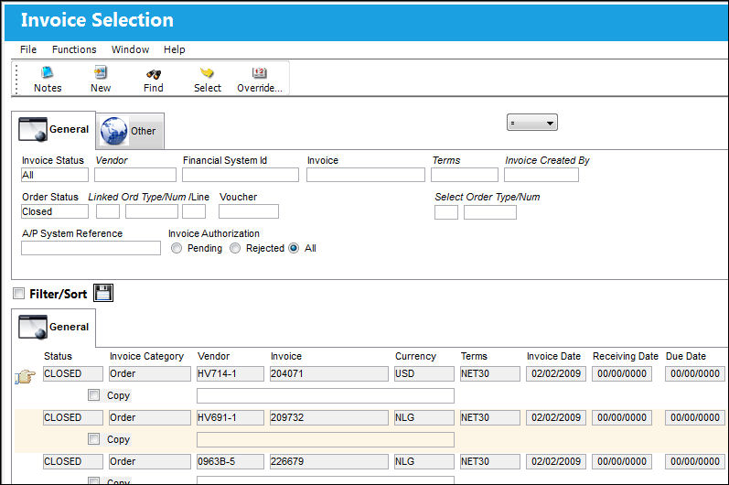729x485 pixels.
Task: Click the globe icon on Other tab
Action: point(114,131)
